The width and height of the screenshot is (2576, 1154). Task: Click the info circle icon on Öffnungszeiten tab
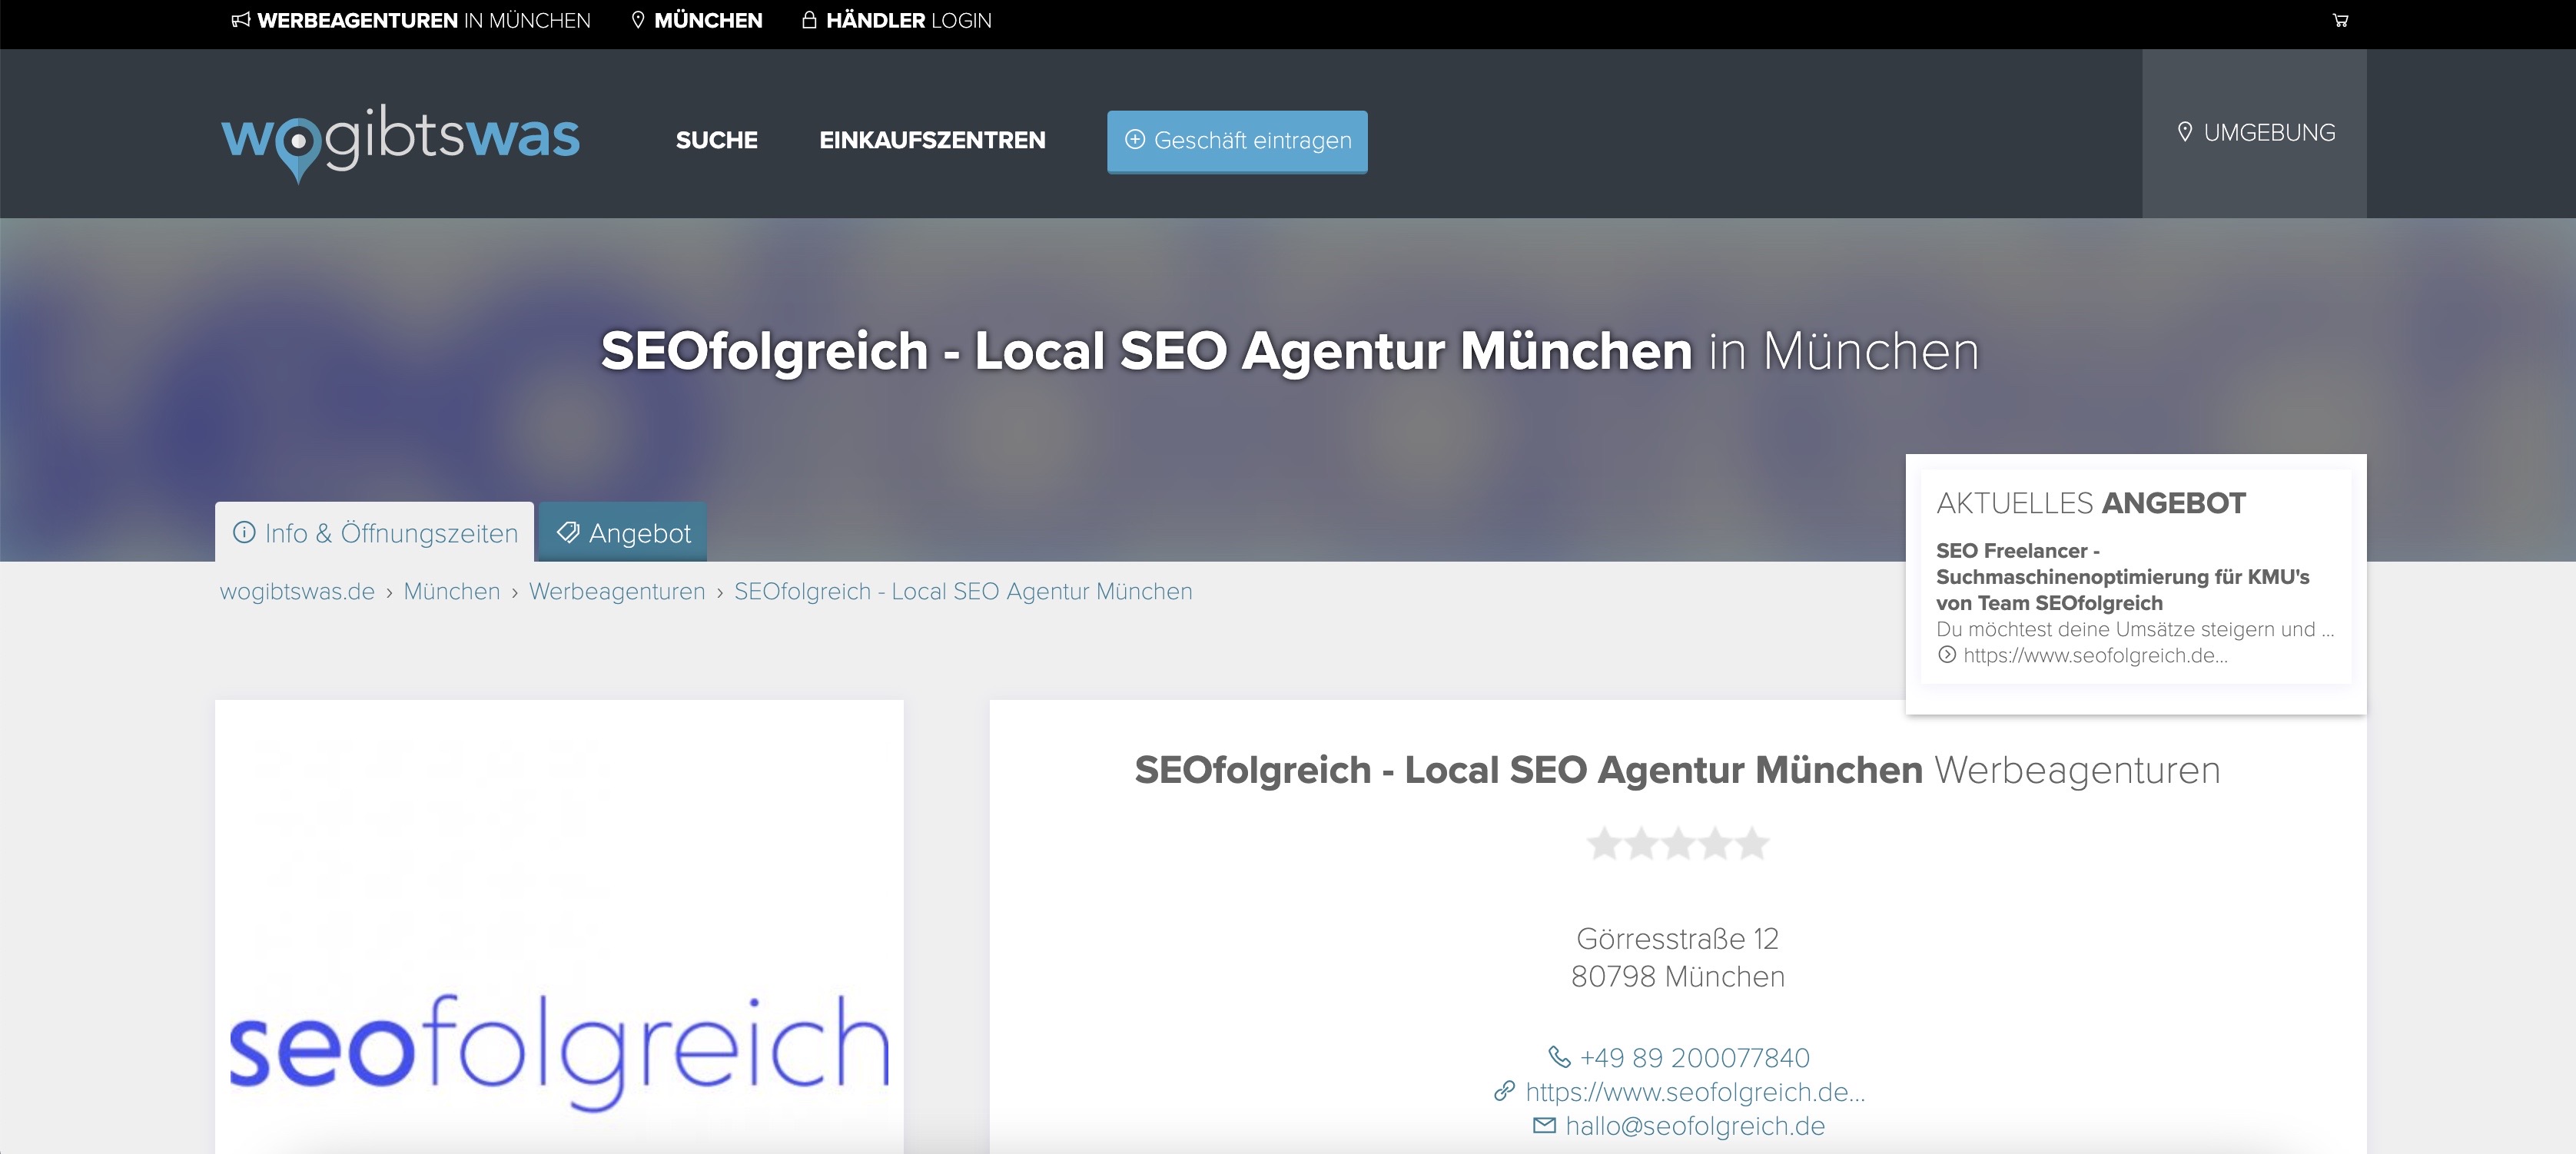coord(244,532)
